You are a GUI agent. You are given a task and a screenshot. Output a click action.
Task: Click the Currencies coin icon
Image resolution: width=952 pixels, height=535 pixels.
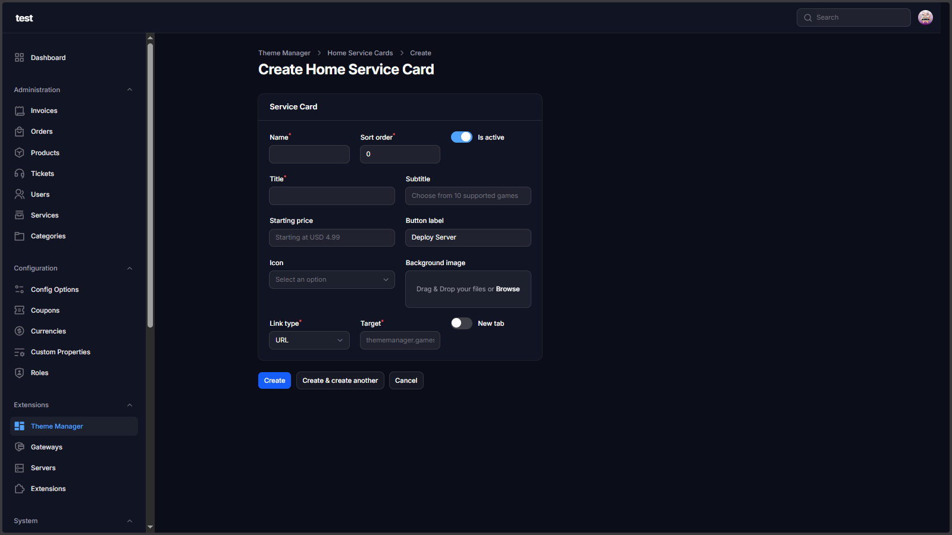(20, 331)
